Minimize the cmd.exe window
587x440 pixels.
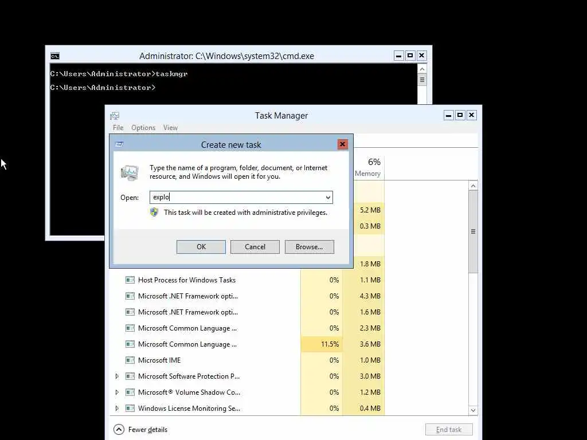coord(399,56)
